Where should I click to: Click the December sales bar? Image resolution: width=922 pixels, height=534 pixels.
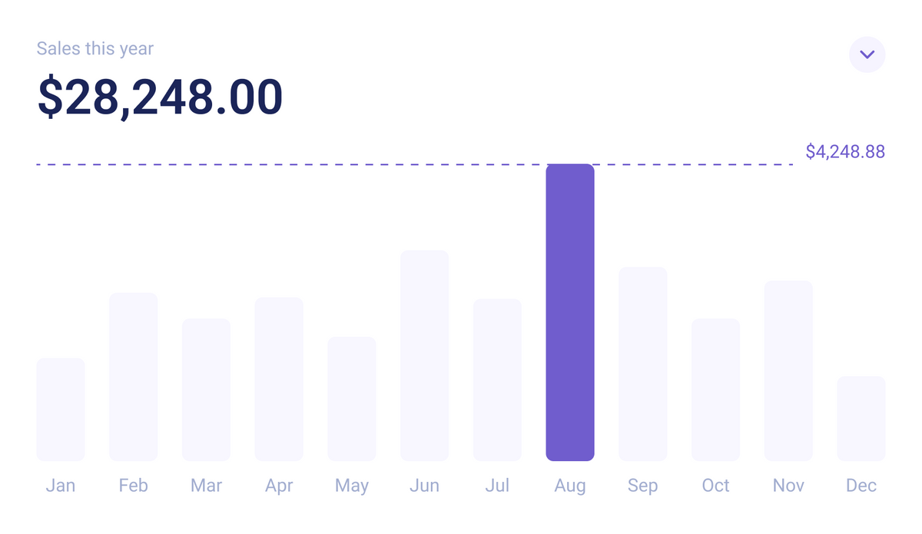pos(861,418)
